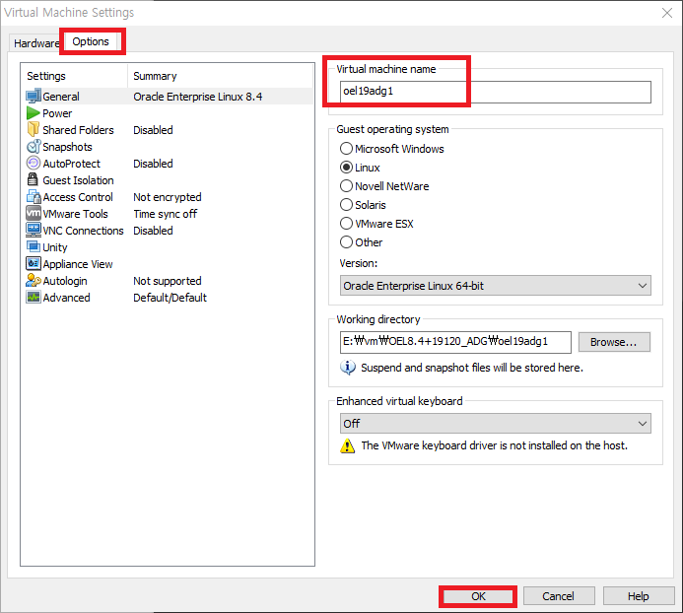Click the VNC Connections setting label
Image resolution: width=683 pixels, height=613 pixels.
[83, 231]
